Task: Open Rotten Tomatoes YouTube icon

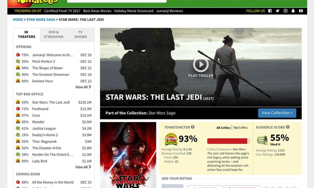Action: (x=301, y=11)
